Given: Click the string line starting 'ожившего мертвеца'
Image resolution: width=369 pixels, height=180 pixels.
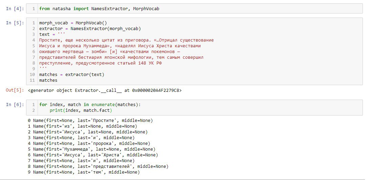Looking at the screenshot, I should [x=109, y=51].
